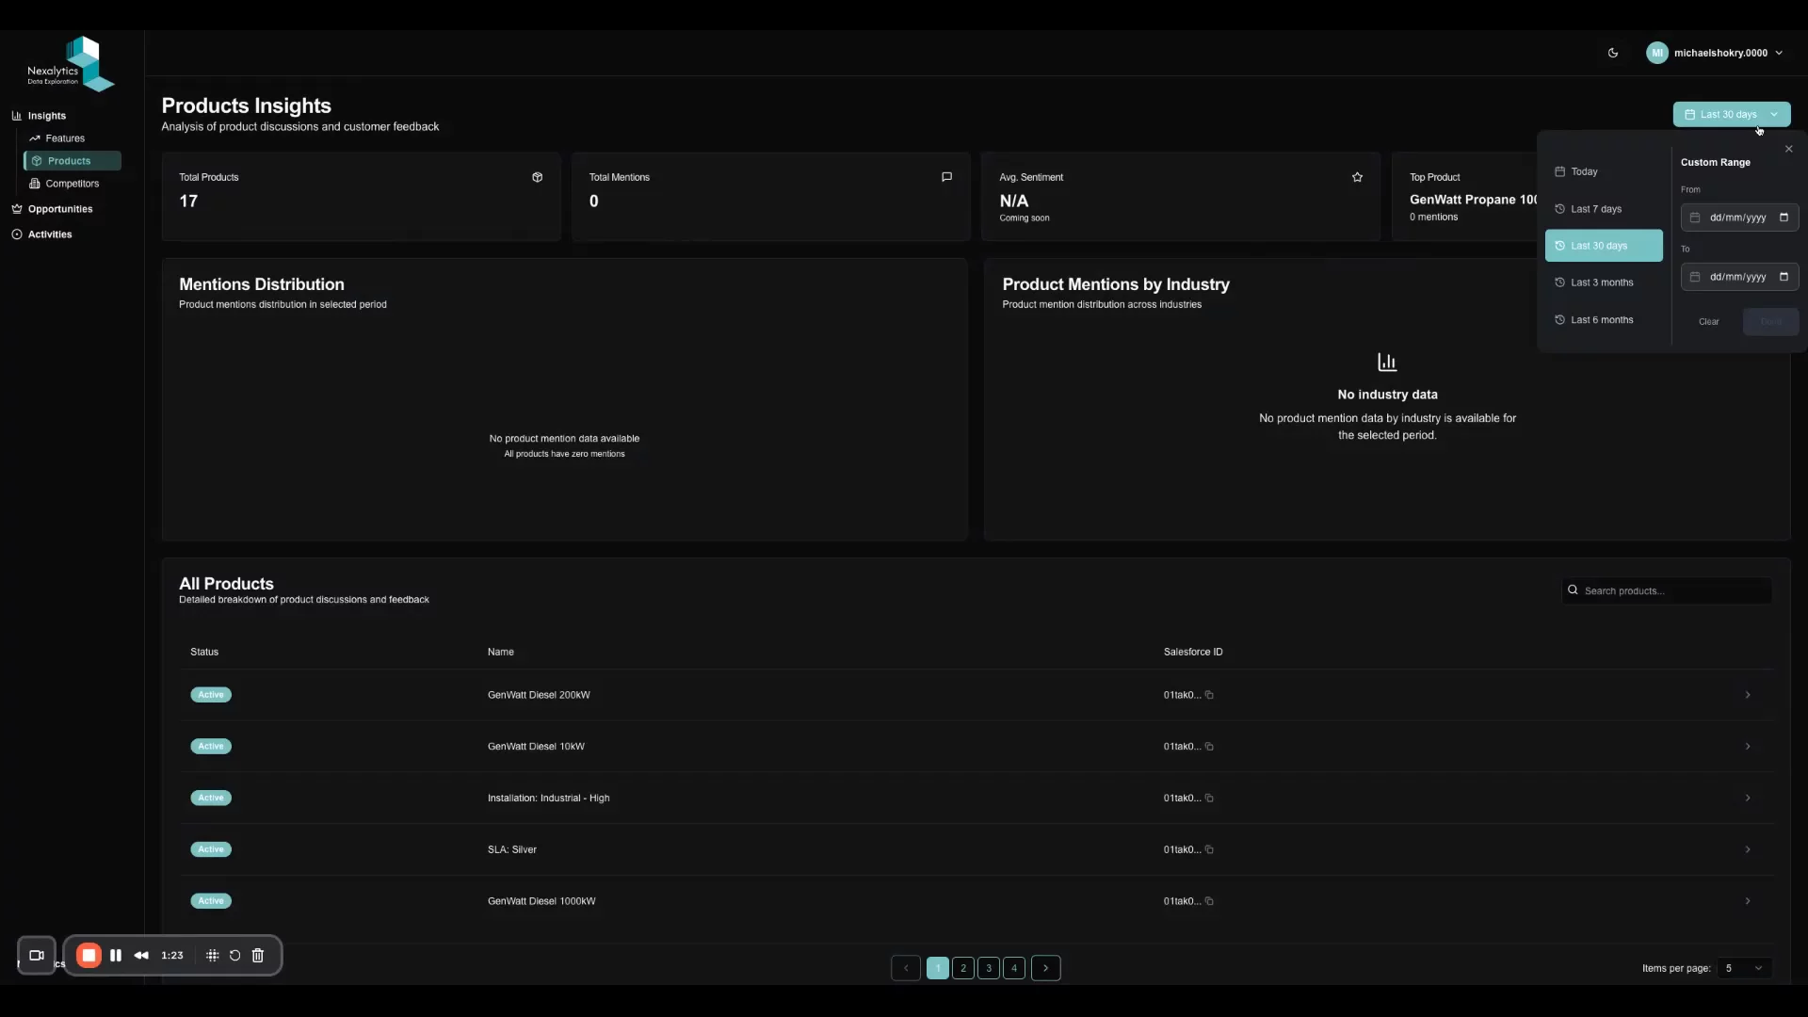
Task: Delete the recording using the trash icon
Action: (x=257, y=955)
